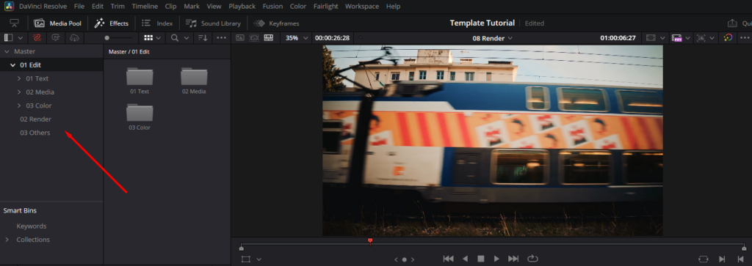This screenshot has width=752, height=266.
Task: Open the bin list layout dropdown arrow
Action: pyautogui.click(x=20, y=38)
